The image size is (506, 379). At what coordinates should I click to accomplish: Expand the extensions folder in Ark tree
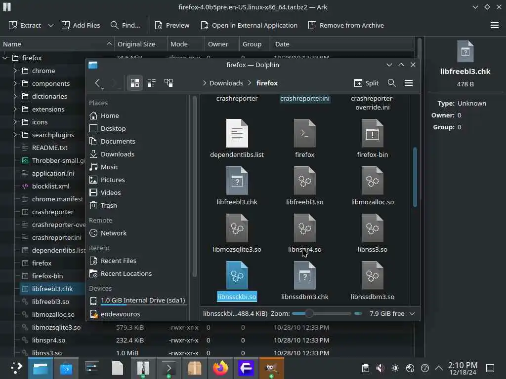[15, 109]
